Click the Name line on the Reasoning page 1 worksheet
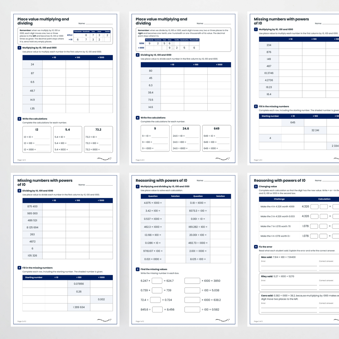The width and height of the screenshot is (339, 339). 218,181
